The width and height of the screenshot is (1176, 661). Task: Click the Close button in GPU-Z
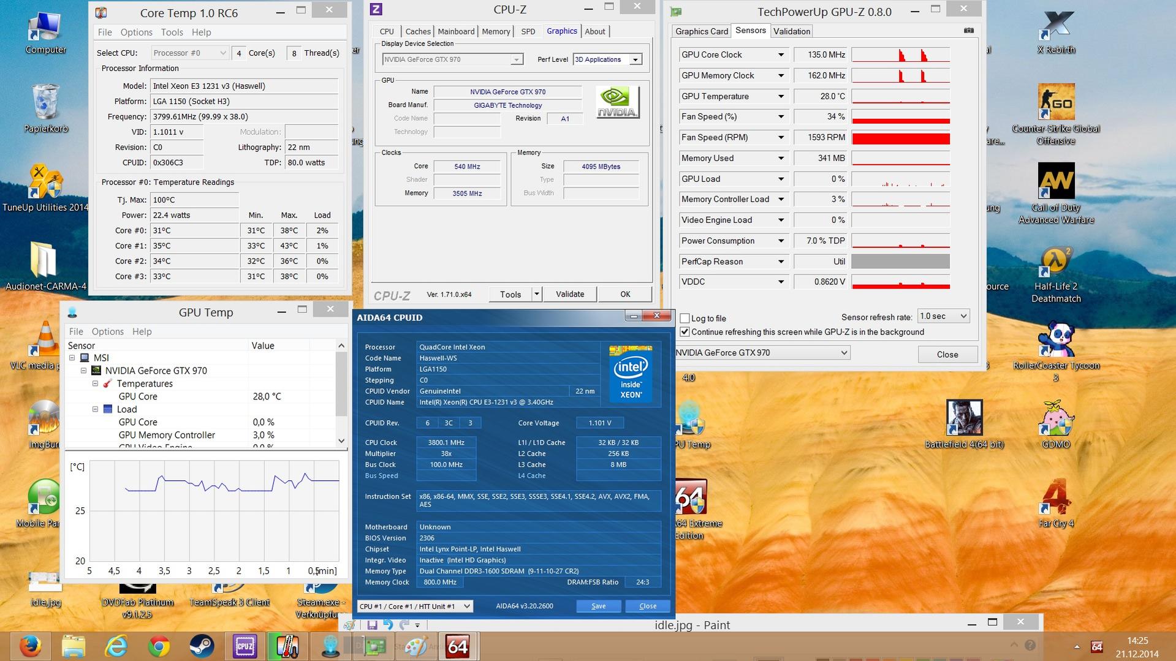click(947, 355)
